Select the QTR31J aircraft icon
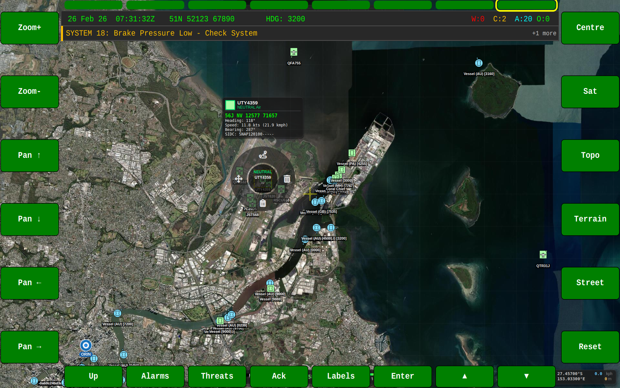620x388 pixels. click(x=543, y=255)
